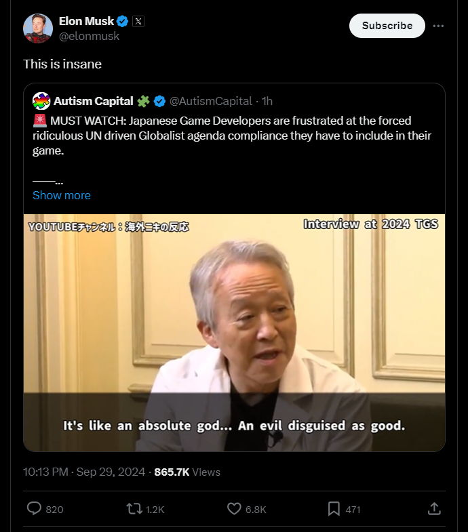The width and height of the screenshot is (468, 532).
Task: Open the share post icon
Action: click(434, 508)
